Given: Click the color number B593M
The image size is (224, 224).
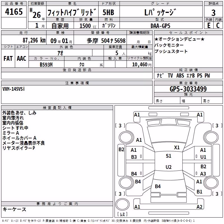Looking at the screenshot, I should (x=46, y=65).
